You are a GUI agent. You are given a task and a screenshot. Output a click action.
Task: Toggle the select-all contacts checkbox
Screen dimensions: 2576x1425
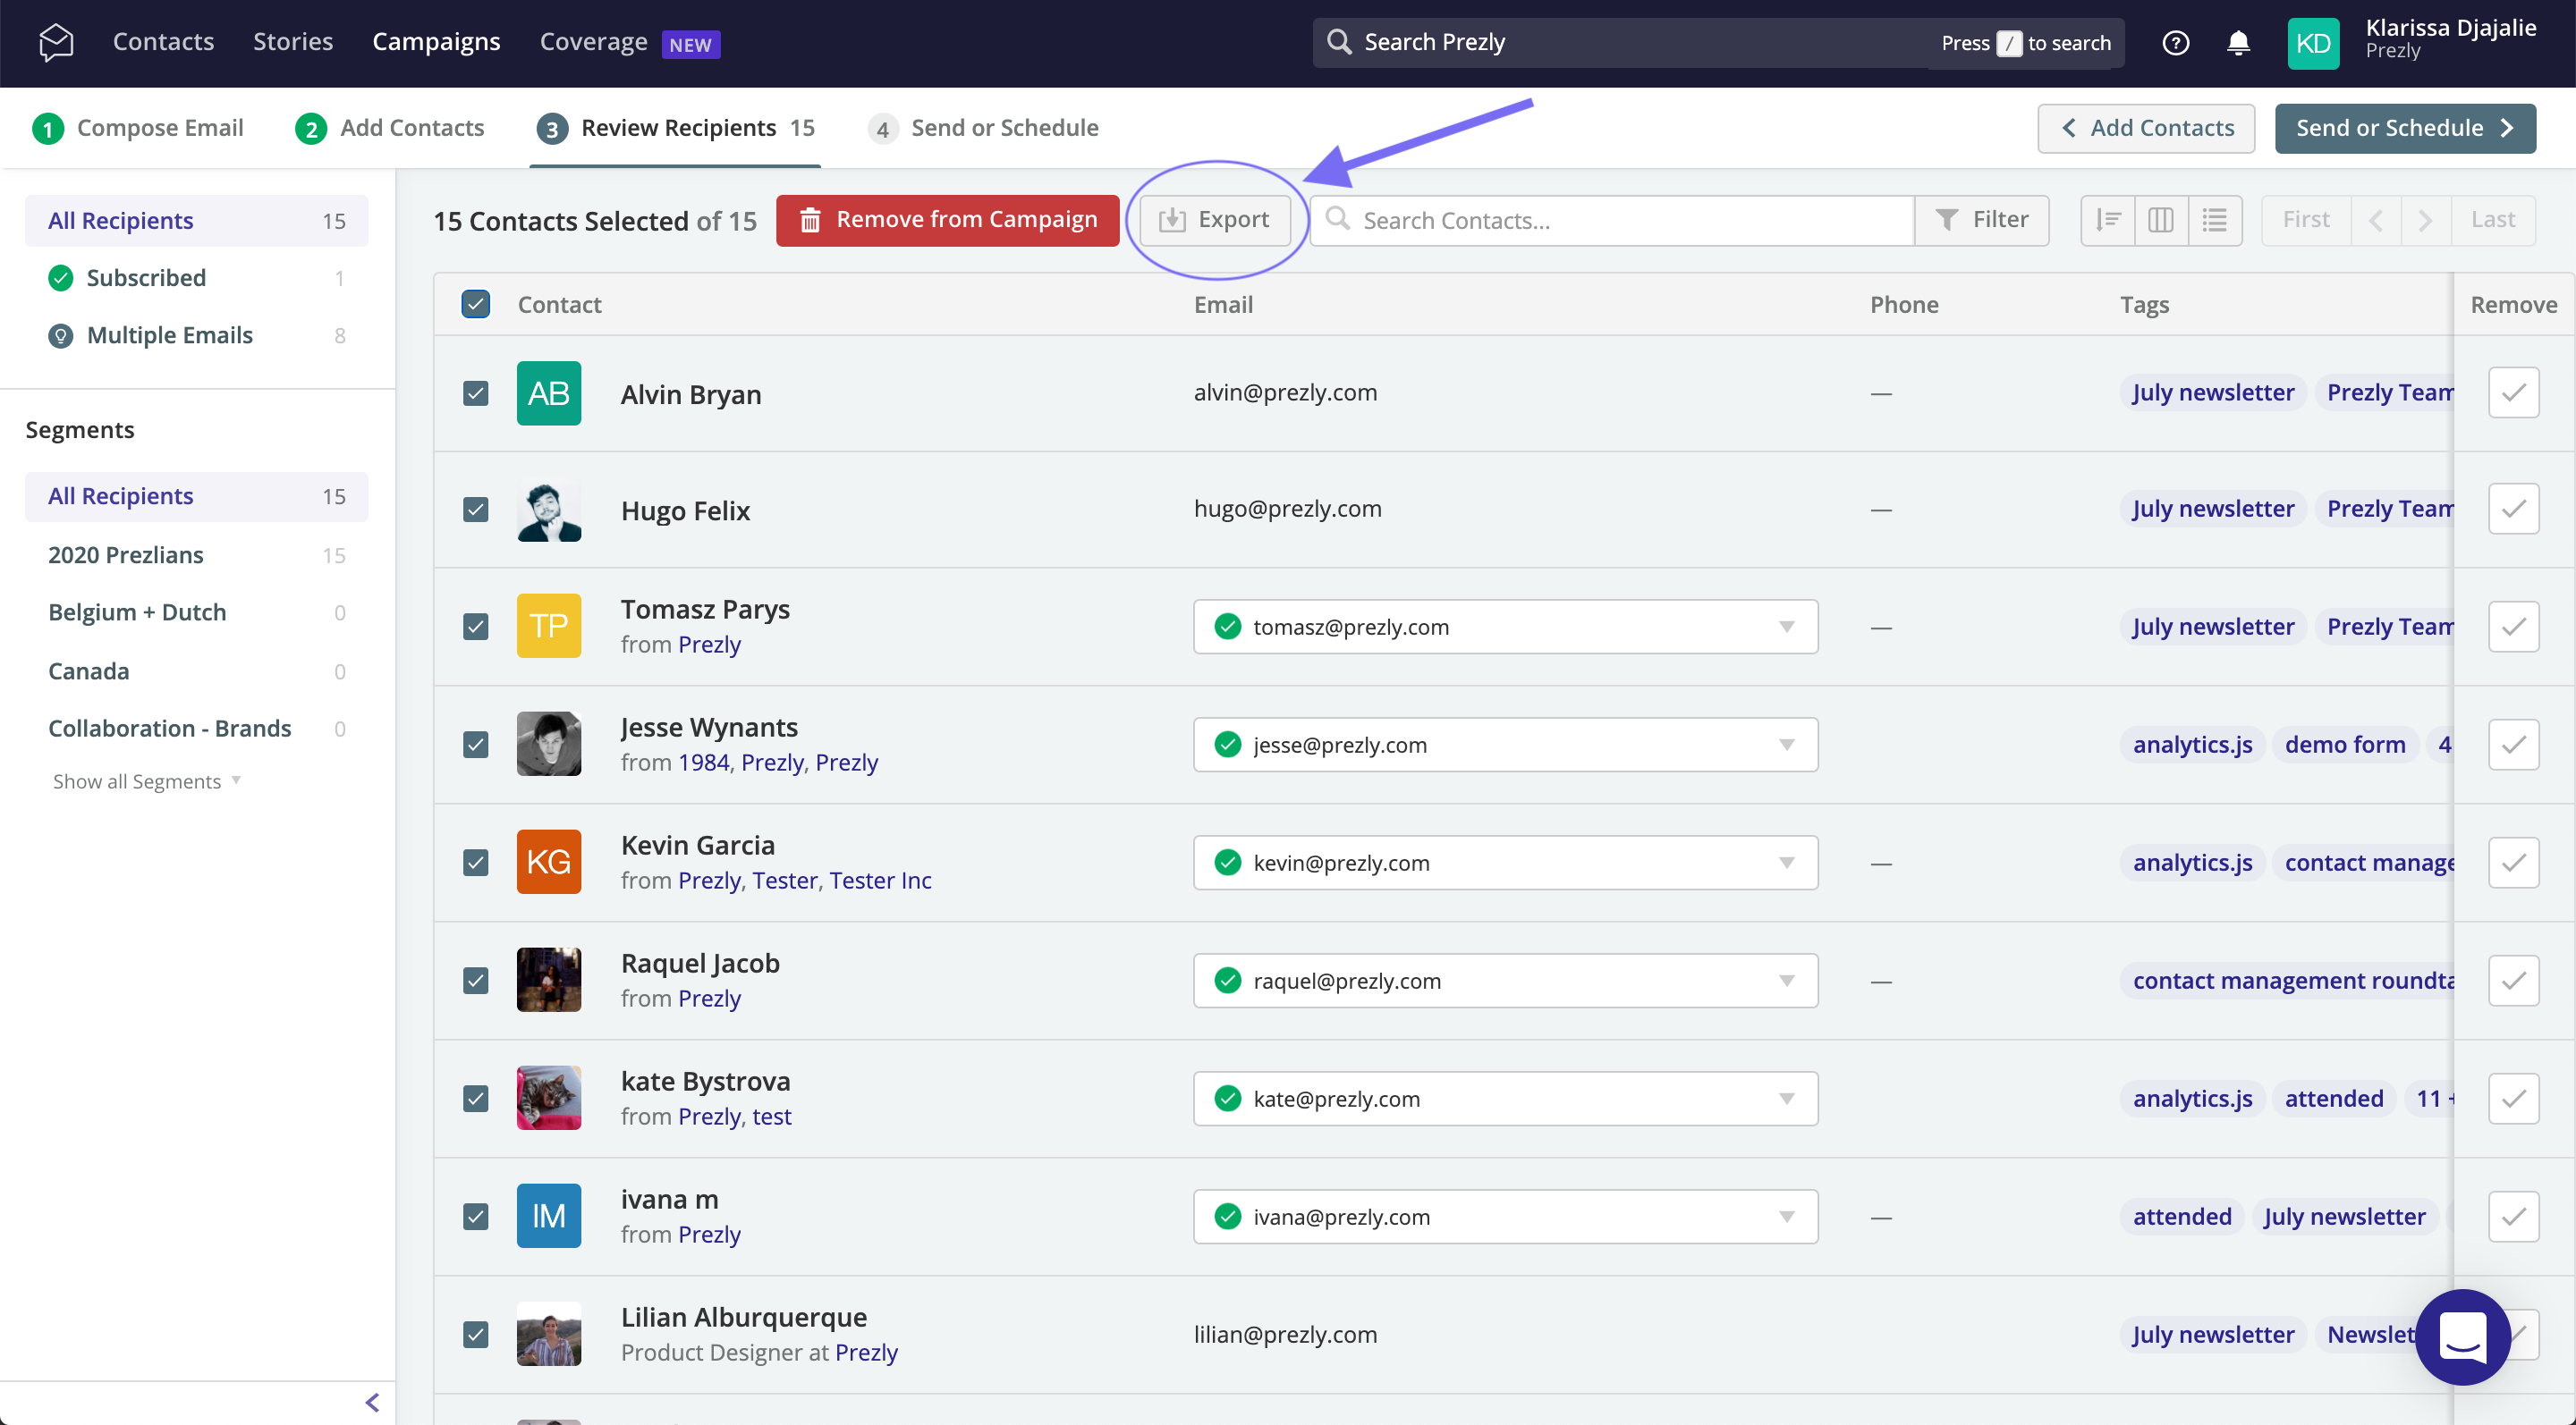pos(476,304)
